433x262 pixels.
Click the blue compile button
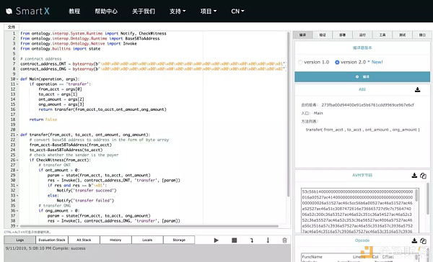pos(362,76)
